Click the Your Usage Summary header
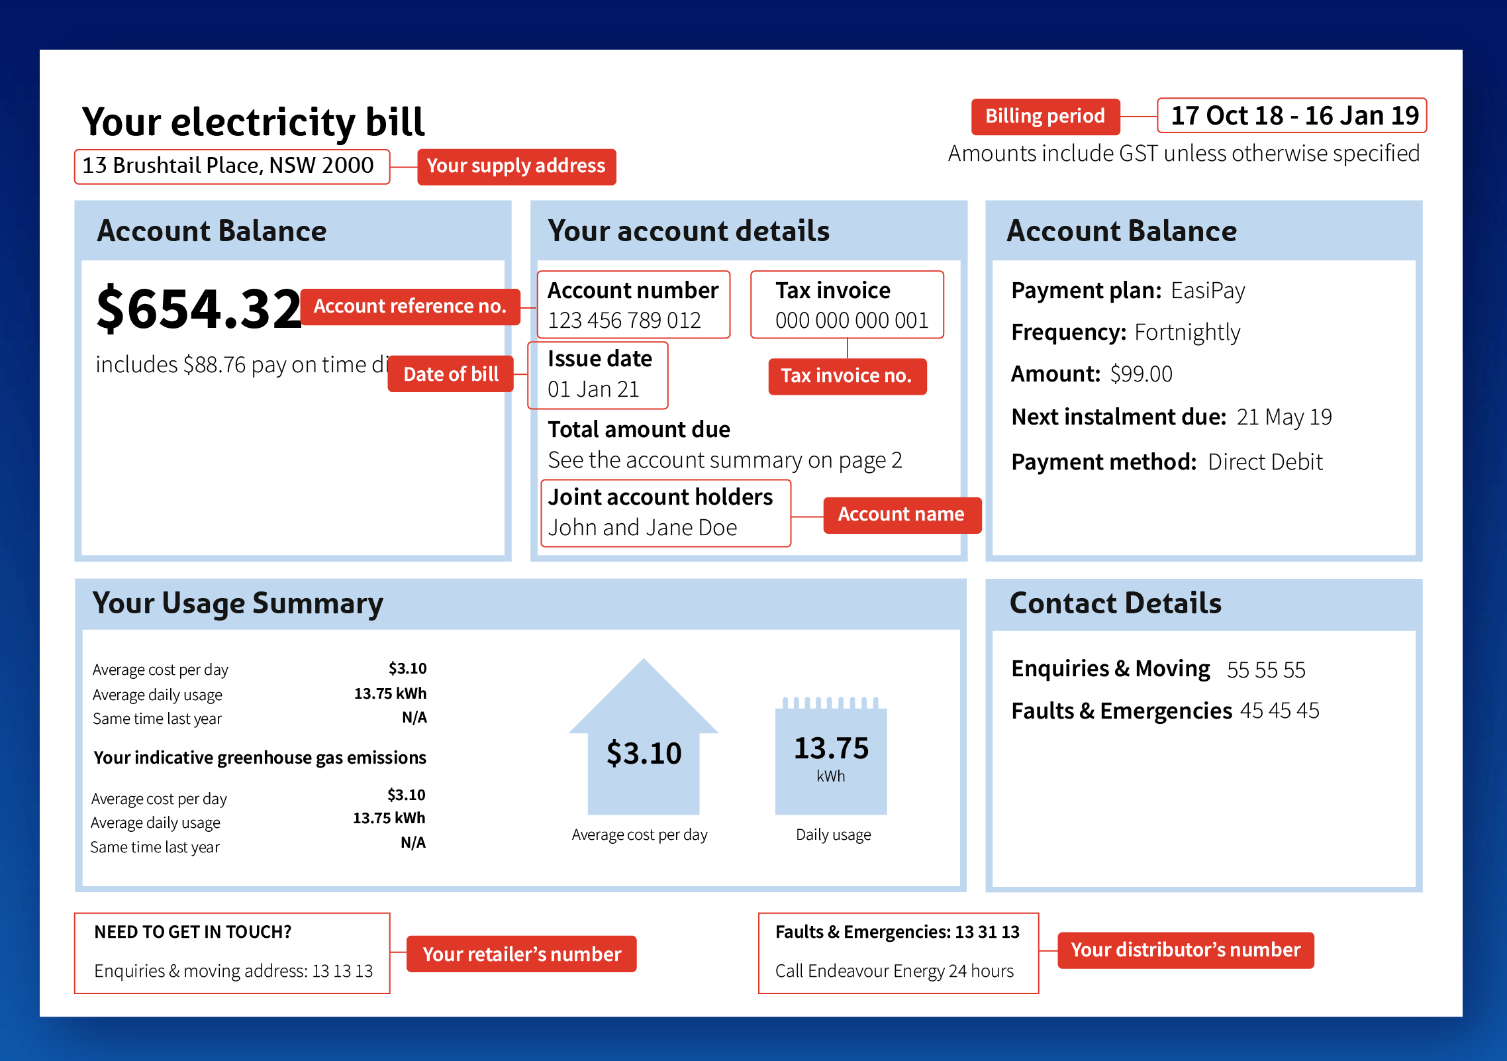 coord(238,603)
